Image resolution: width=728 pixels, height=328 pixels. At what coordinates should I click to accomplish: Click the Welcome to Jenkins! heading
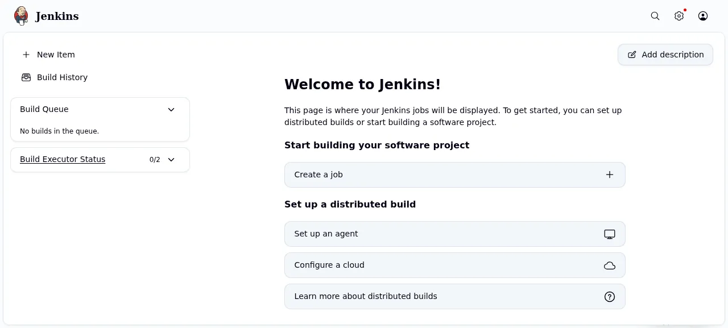pos(362,85)
